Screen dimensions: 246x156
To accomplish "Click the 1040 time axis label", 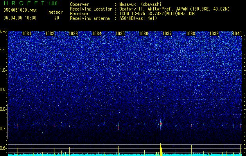I will tap(237, 34).
